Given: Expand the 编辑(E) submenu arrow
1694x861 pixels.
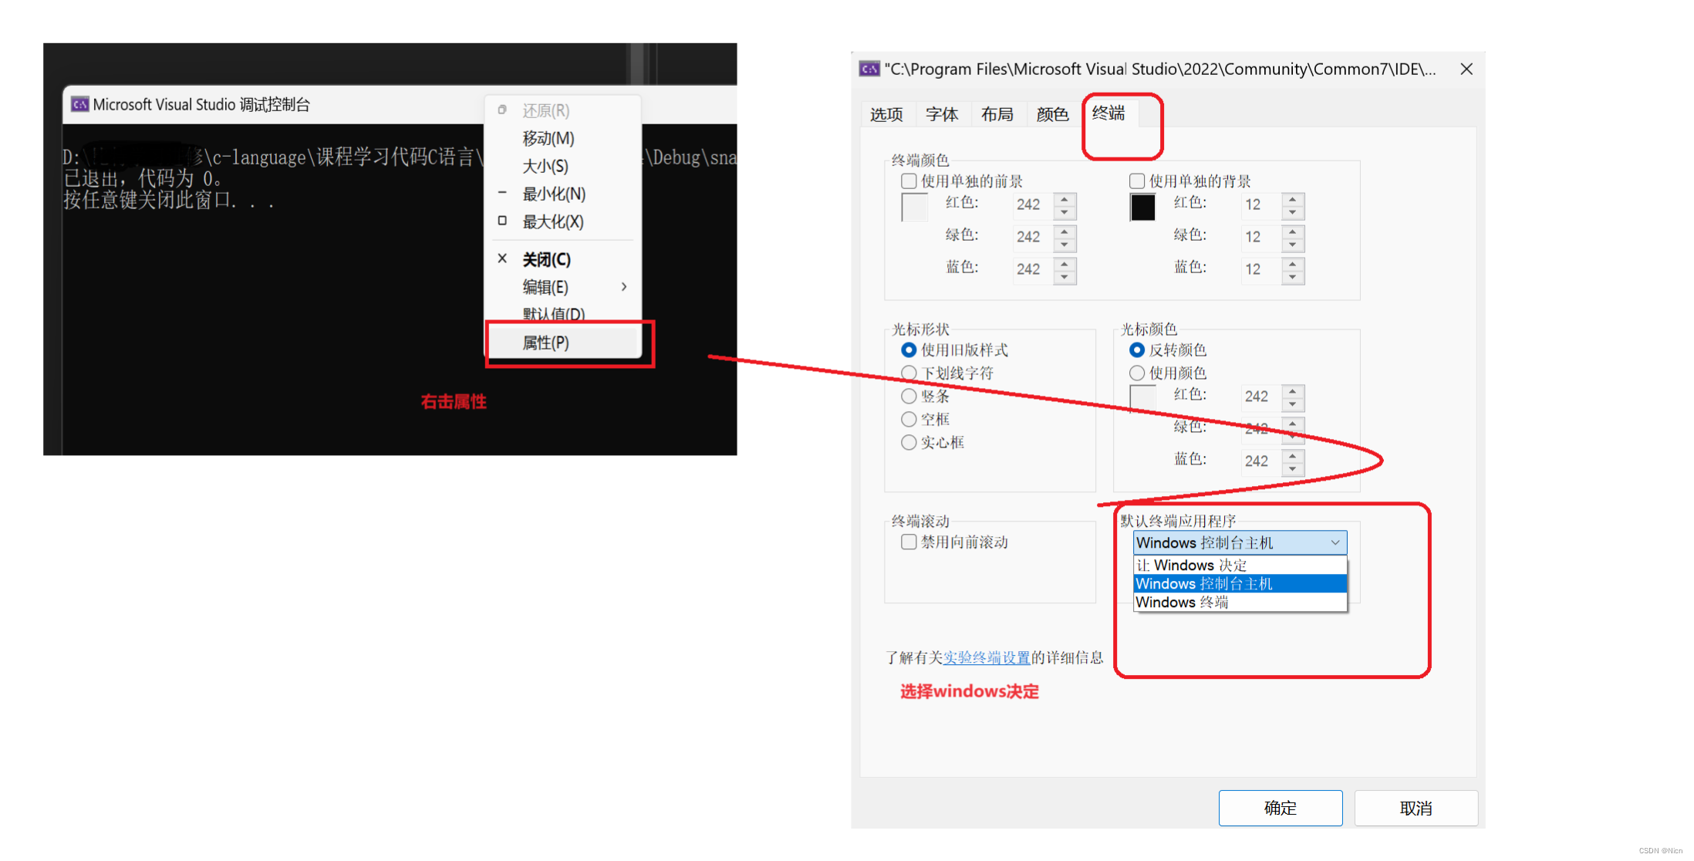Looking at the screenshot, I should click(x=623, y=287).
